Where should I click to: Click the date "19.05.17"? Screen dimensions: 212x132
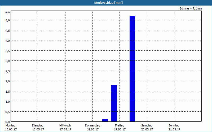[x=120, y=129]
